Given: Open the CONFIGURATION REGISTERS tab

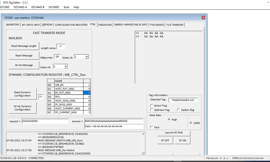Looking at the screenshot, I should 71,25.
